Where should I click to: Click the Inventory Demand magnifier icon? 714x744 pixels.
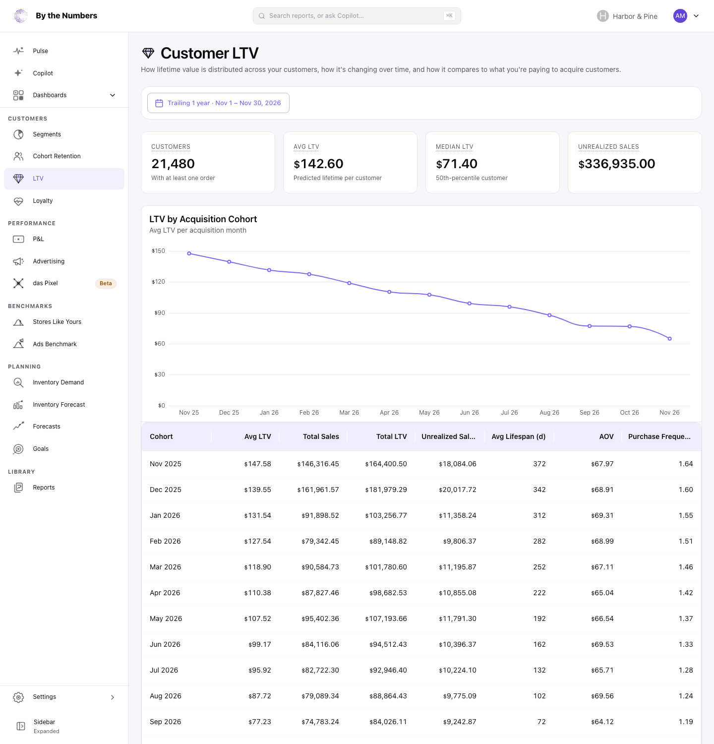18,382
